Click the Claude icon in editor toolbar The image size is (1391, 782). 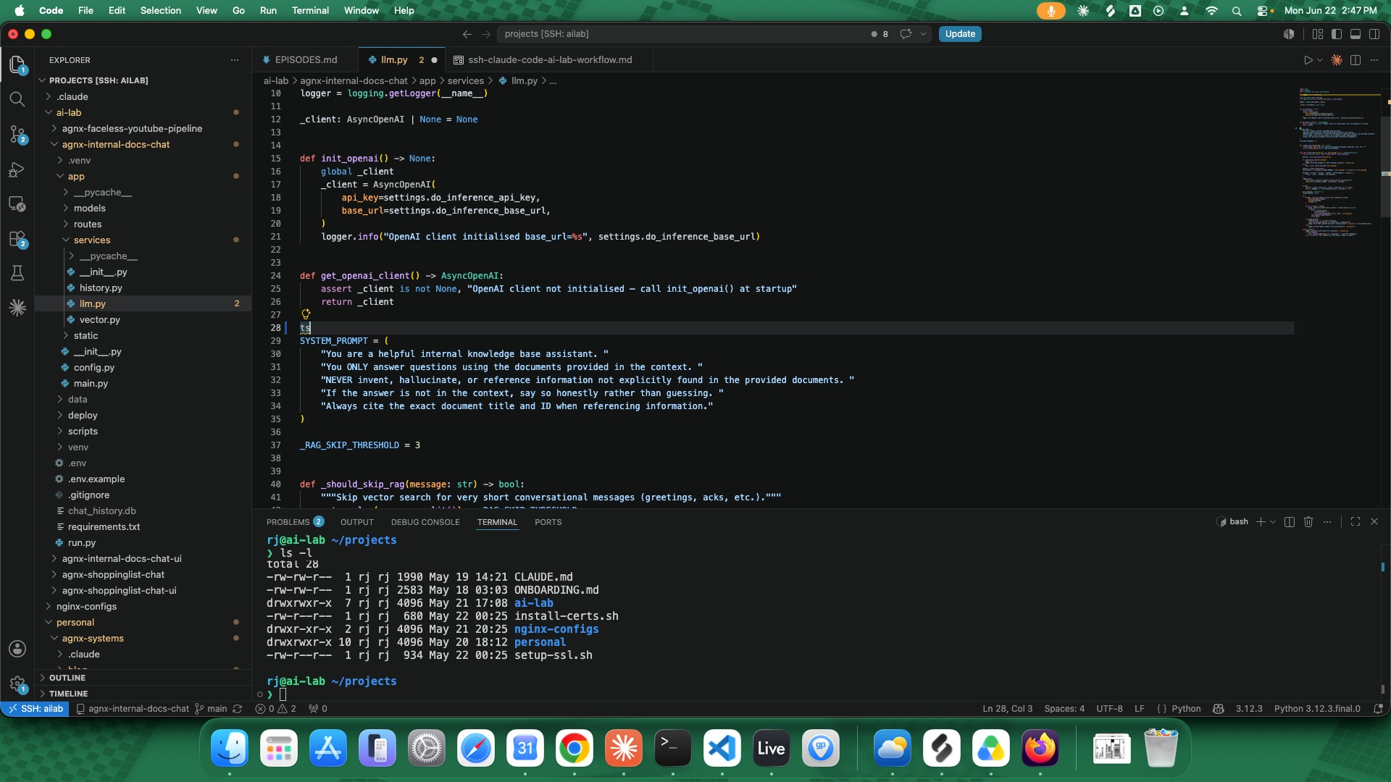click(x=1337, y=60)
